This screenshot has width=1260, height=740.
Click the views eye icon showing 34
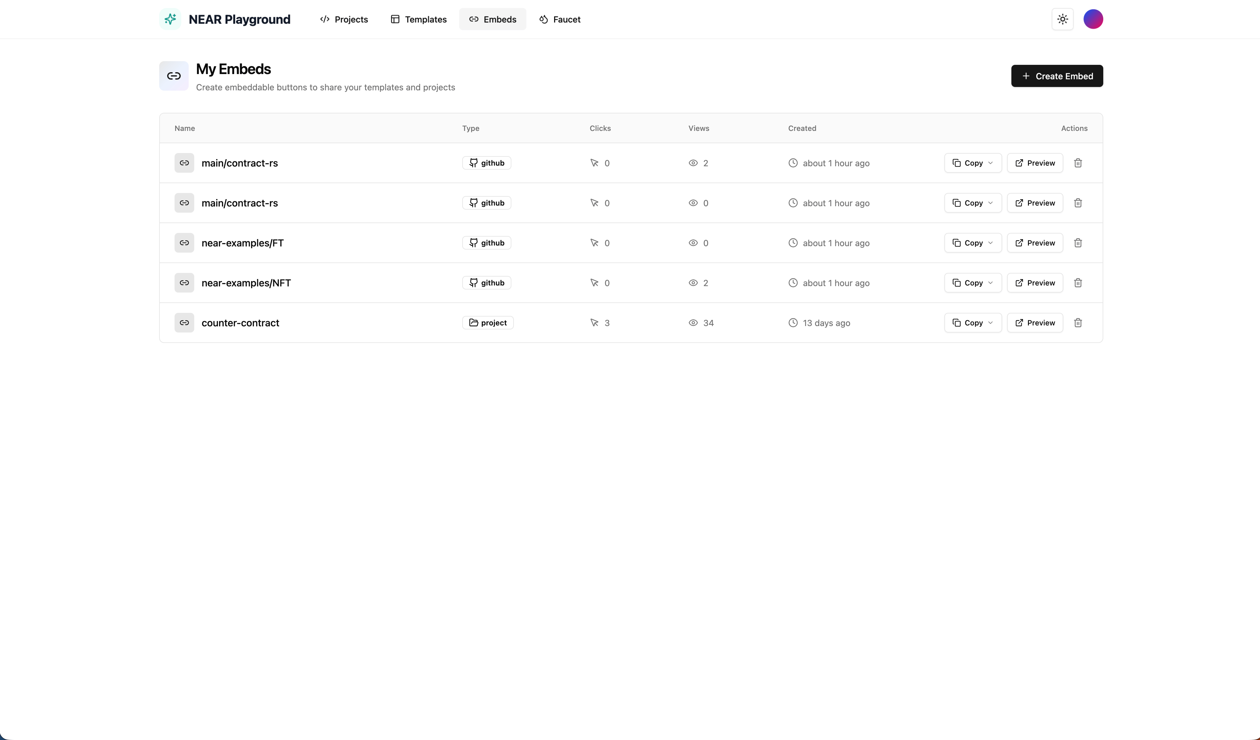[x=693, y=323]
